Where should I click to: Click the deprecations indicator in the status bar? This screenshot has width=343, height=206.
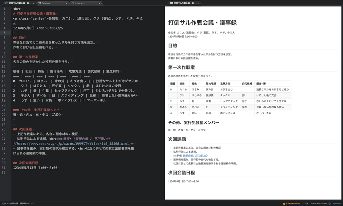tap(293, 203)
